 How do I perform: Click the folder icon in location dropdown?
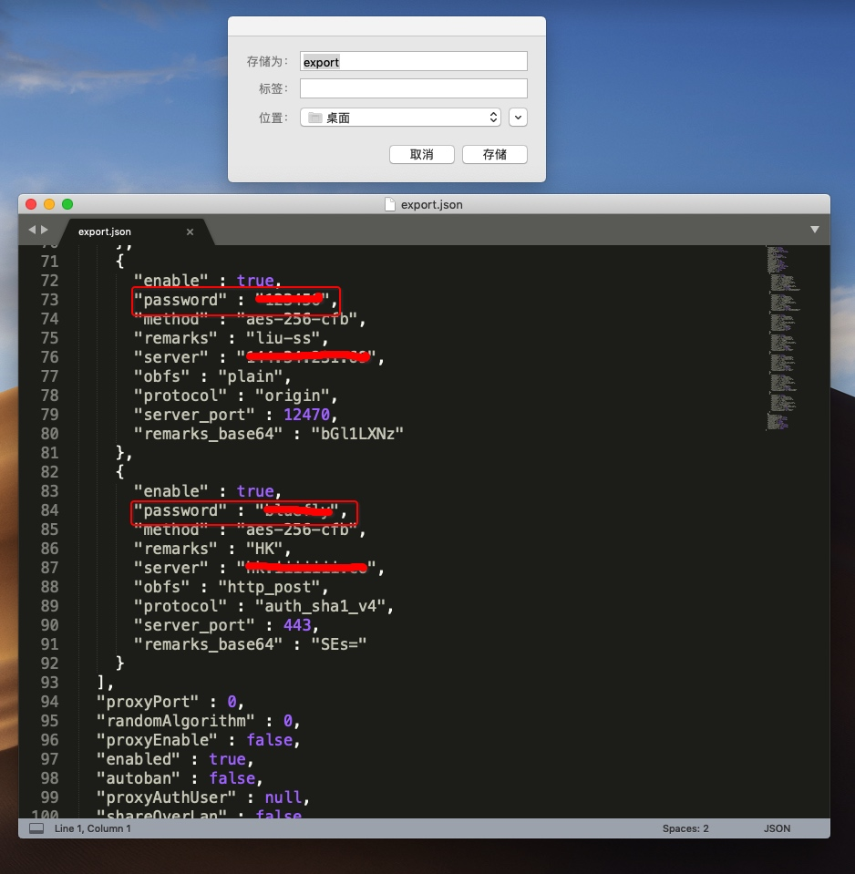coord(315,118)
